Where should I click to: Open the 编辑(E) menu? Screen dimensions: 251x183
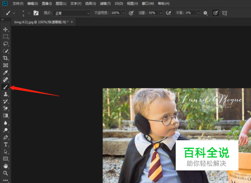(x=33, y=4)
